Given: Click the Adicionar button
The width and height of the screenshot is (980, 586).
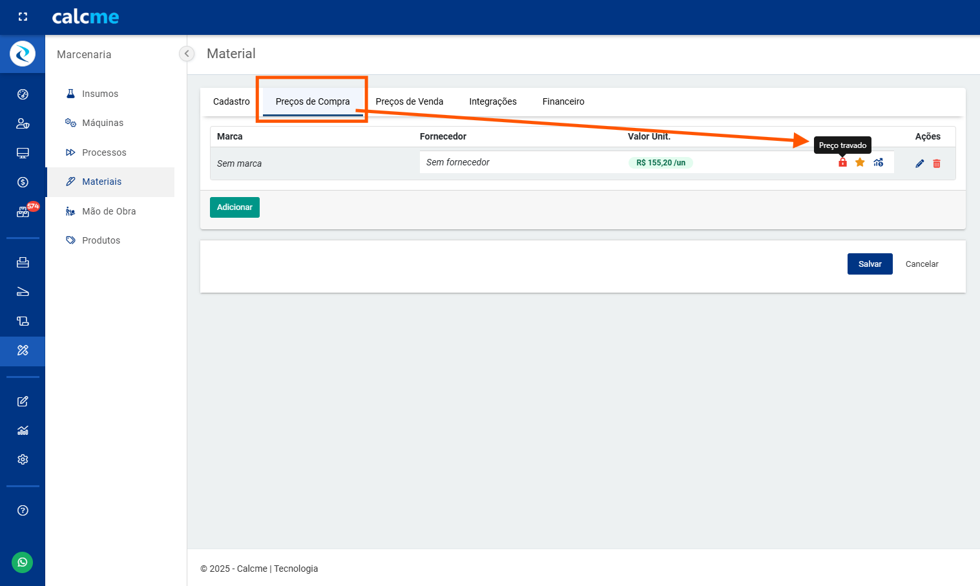Looking at the screenshot, I should pos(235,207).
